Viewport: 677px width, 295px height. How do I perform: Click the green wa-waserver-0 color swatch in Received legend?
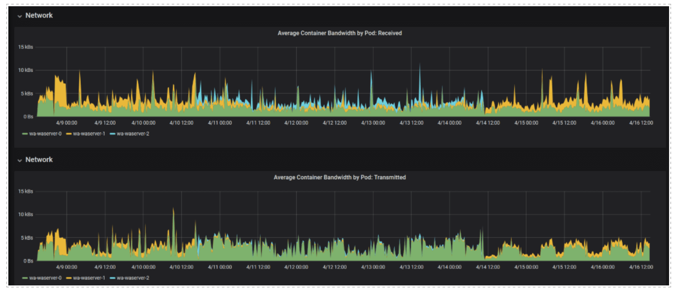pos(25,134)
